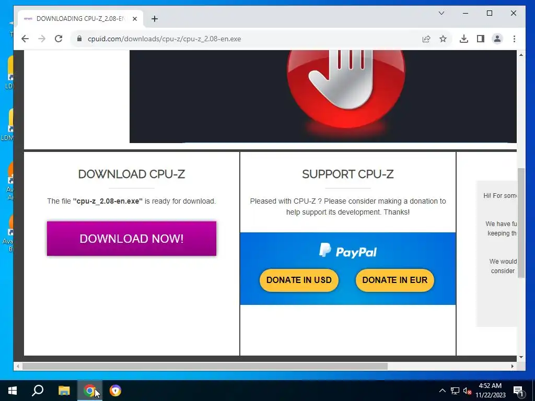Viewport: 535px width, 401px height.
Task: Open Chrome downloads tray
Action: [x=464, y=39]
